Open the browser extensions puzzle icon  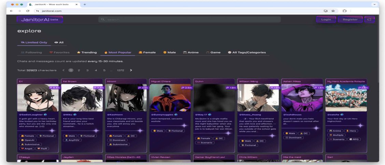345,11
